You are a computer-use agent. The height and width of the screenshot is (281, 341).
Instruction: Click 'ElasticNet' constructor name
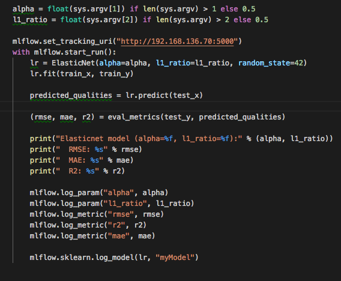pos(73,63)
